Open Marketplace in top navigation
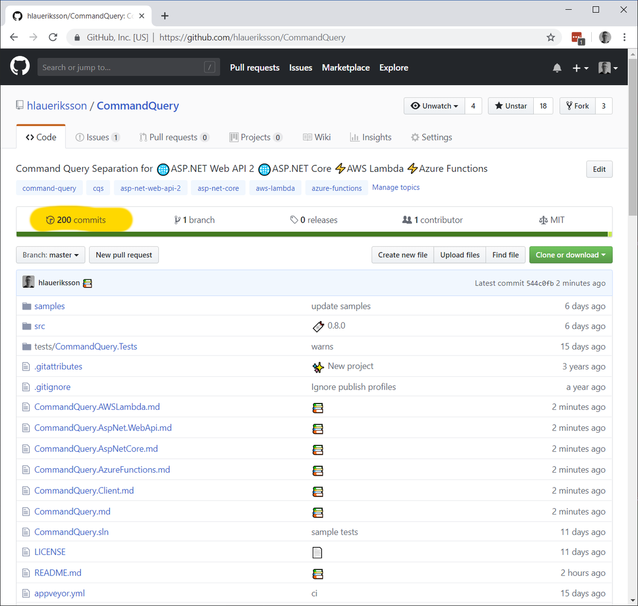Screen dimensions: 638x606 [x=346, y=68]
